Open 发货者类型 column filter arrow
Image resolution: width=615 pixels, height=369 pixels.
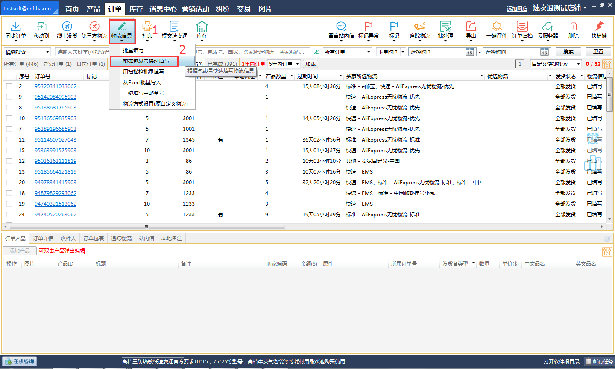[x=473, y=263]
